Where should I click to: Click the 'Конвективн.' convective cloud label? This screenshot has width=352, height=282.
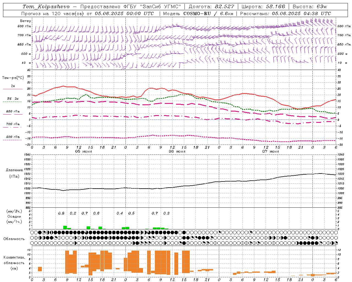14,257
